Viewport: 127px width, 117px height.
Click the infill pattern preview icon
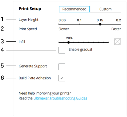tap(117, 42)
